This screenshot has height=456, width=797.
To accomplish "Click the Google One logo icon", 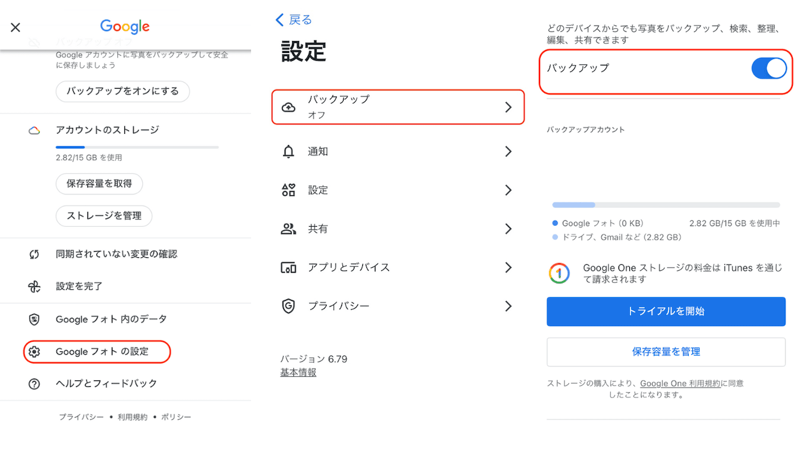I will coord(559,273).
